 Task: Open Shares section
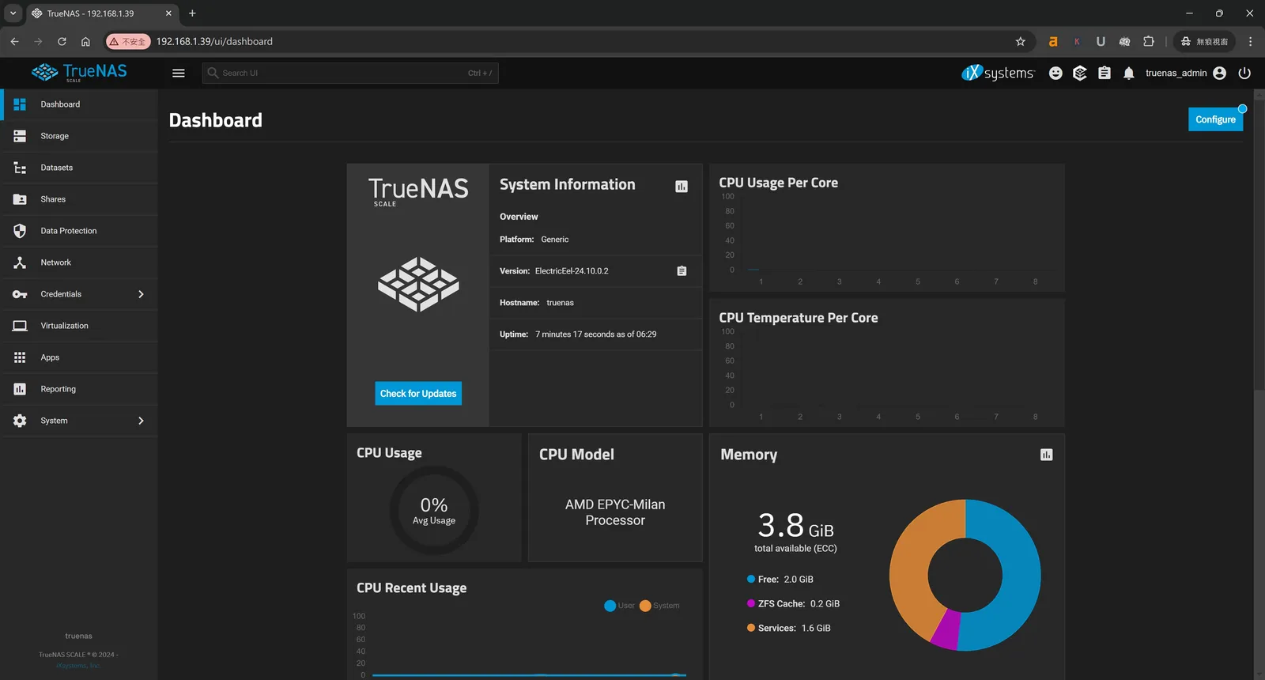coord(79,199)
